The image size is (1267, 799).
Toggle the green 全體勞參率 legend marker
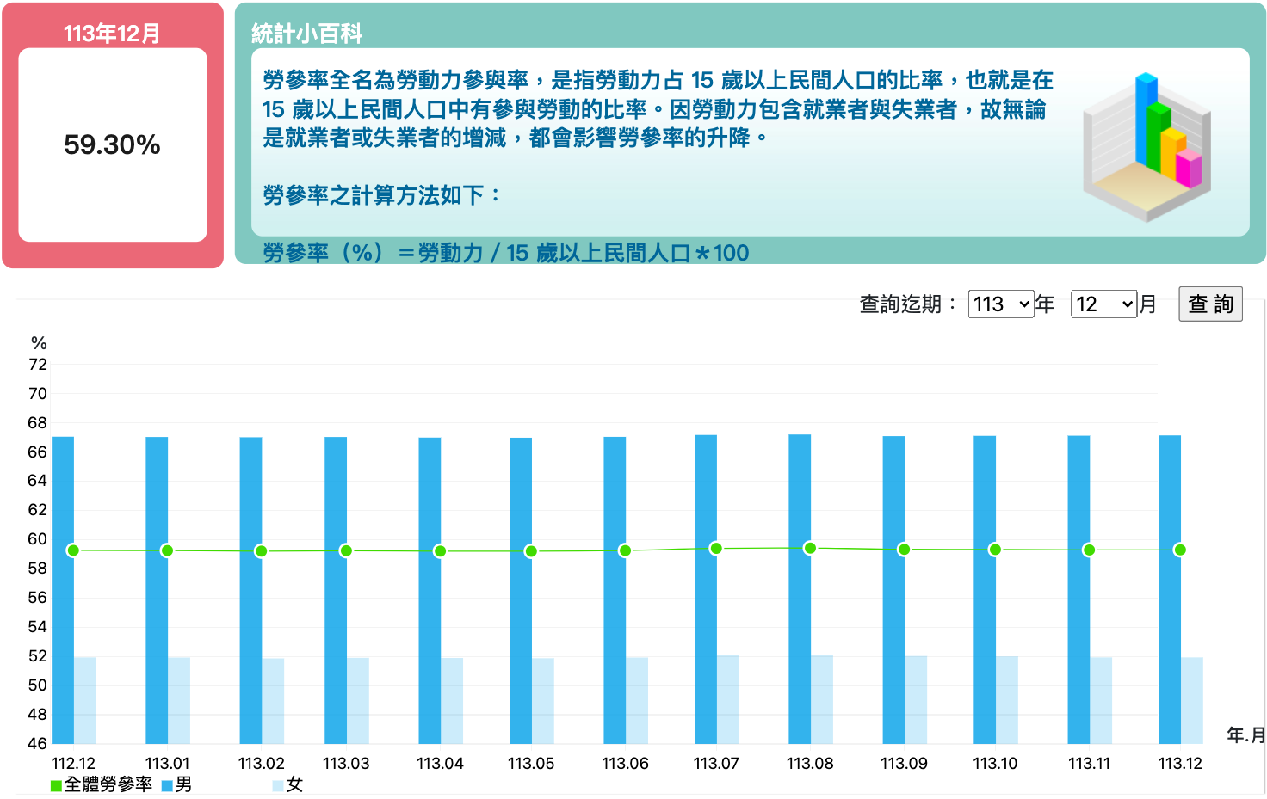coord(56,785)
